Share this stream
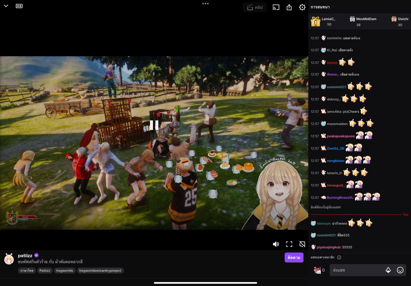This screenshot has width=411, height=286. point(289,7)
